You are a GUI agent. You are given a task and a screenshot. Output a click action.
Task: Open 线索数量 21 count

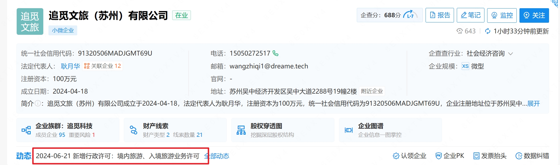pos(188,135)
